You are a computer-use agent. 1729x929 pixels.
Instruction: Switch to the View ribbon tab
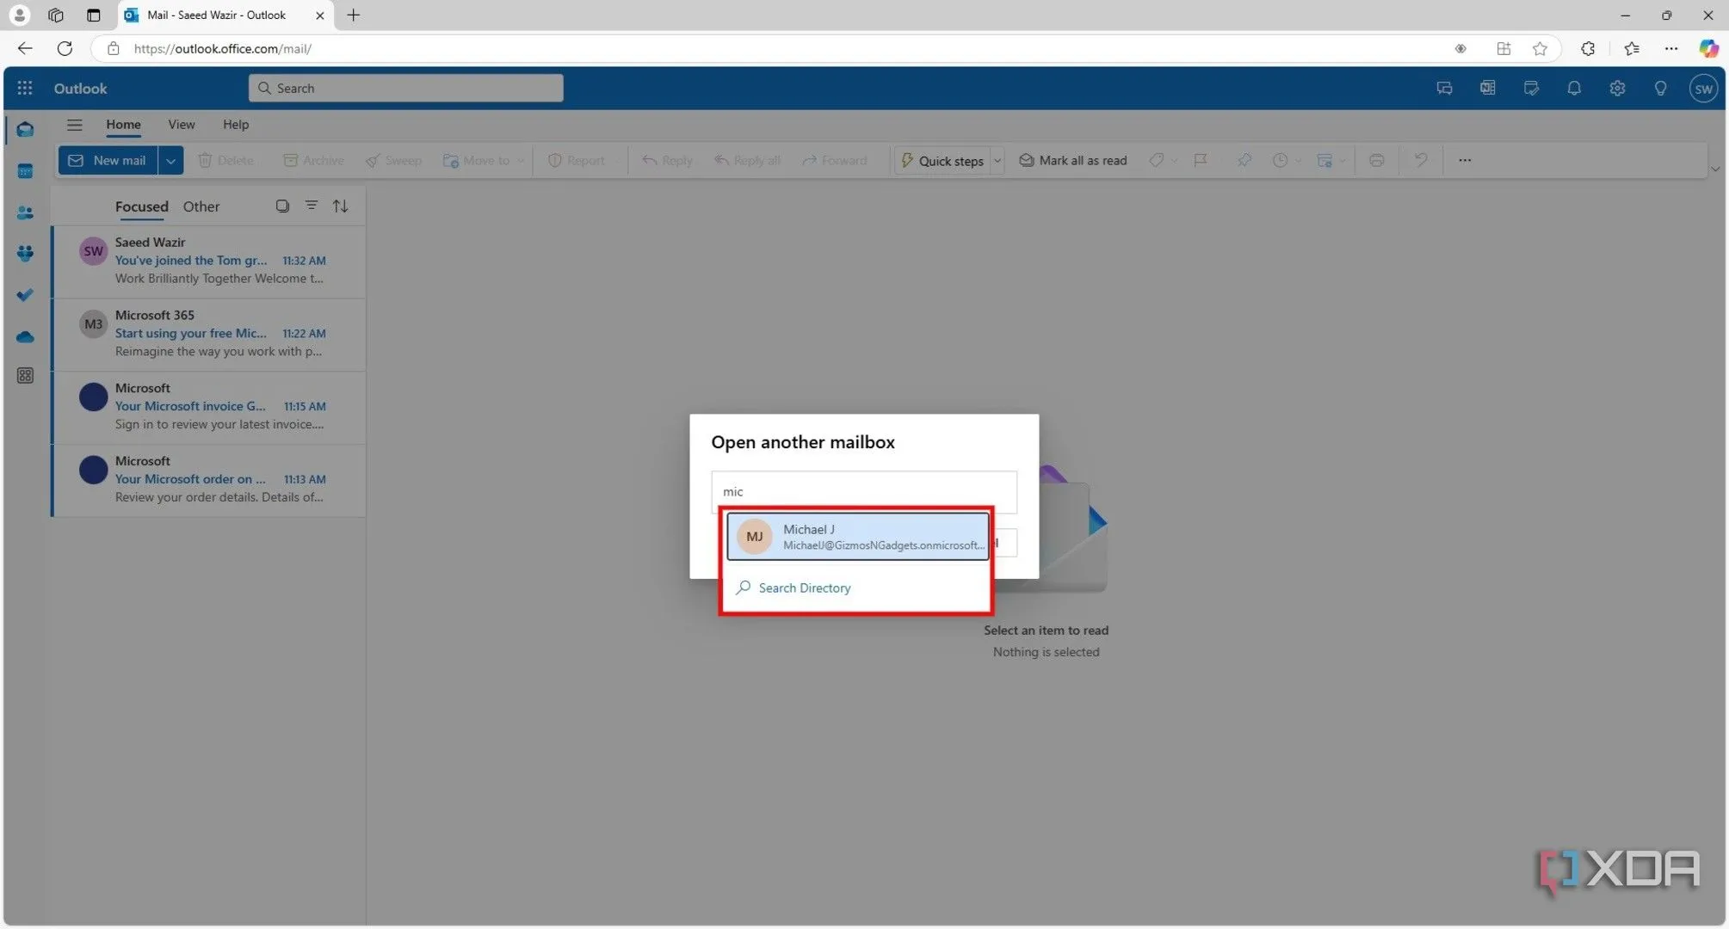coord(181,125)
